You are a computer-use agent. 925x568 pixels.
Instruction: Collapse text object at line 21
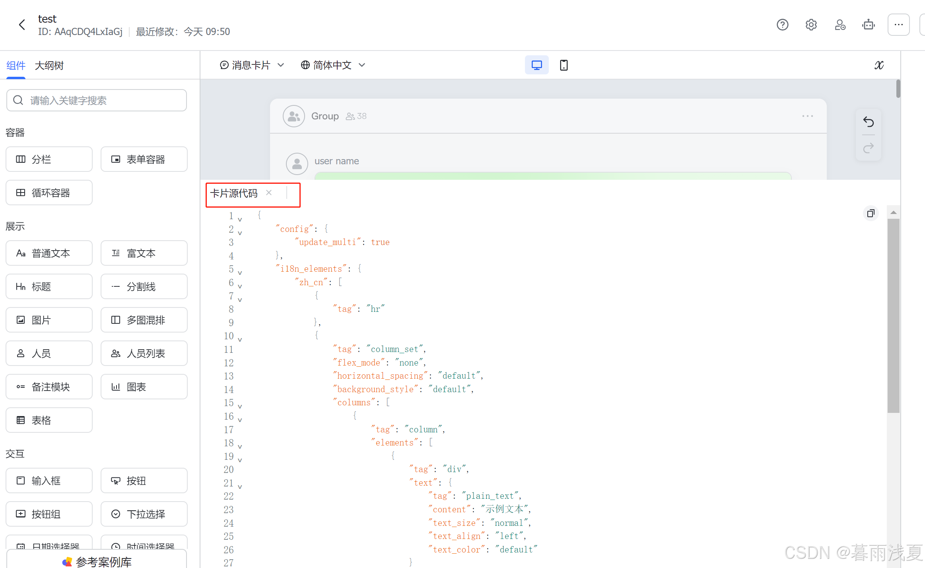pos(240,486)
